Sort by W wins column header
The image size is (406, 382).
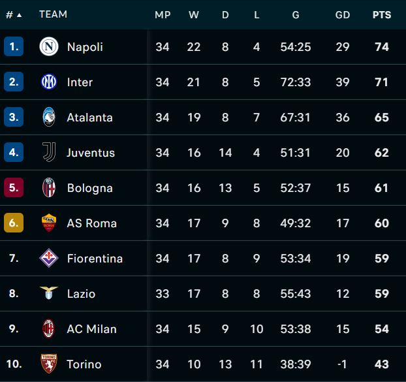194,15
